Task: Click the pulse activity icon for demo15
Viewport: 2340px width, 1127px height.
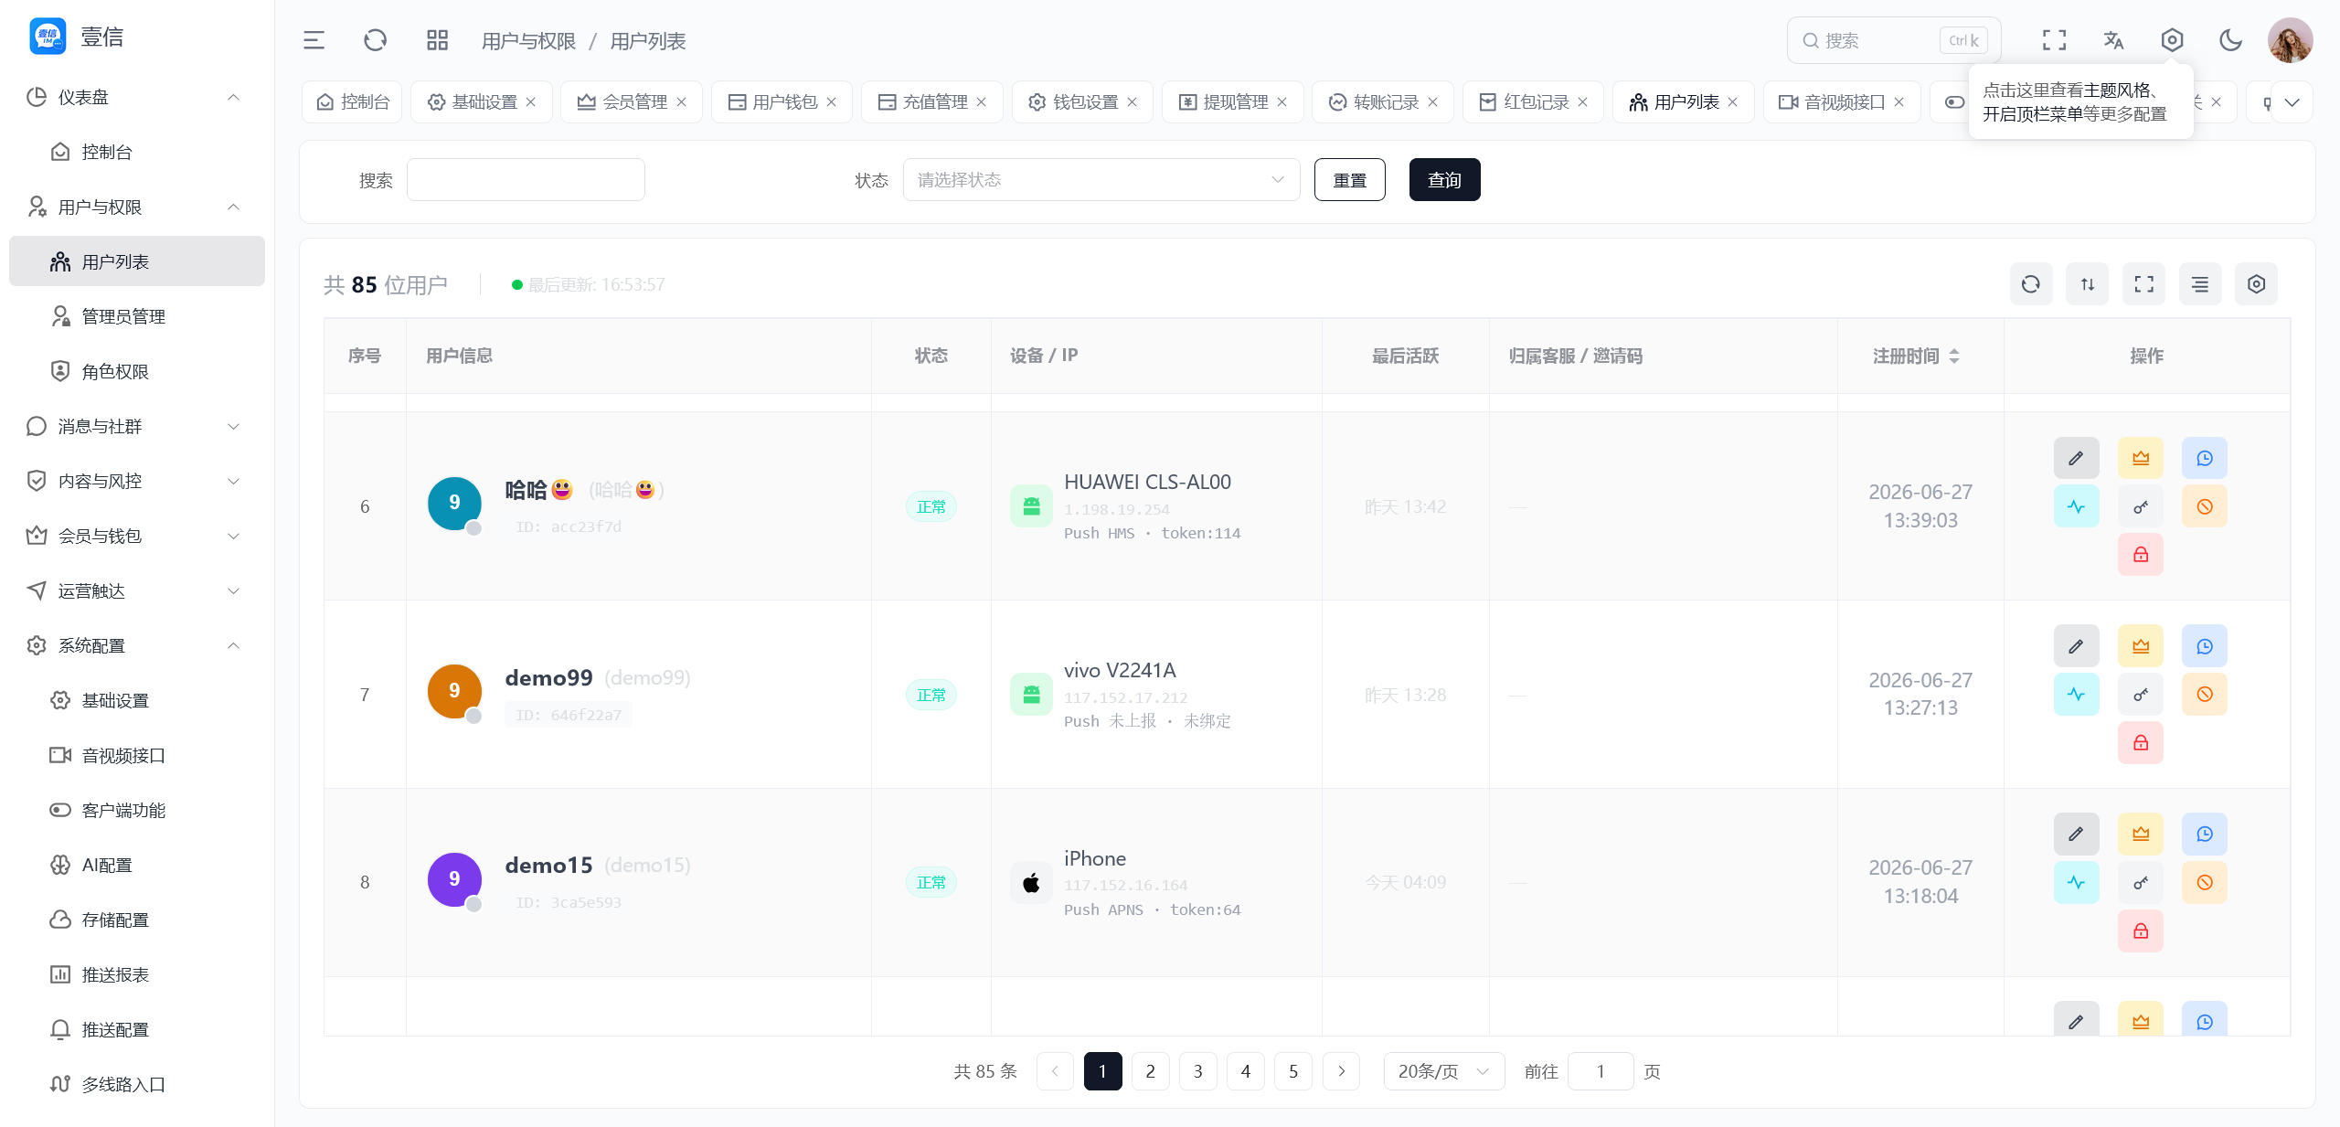Action: [2077, 882]
